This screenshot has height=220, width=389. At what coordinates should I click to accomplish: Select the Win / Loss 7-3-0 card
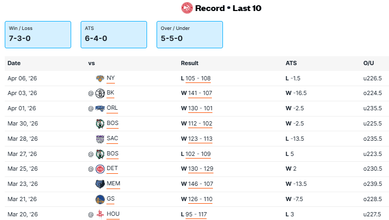[x=38, y=34]
